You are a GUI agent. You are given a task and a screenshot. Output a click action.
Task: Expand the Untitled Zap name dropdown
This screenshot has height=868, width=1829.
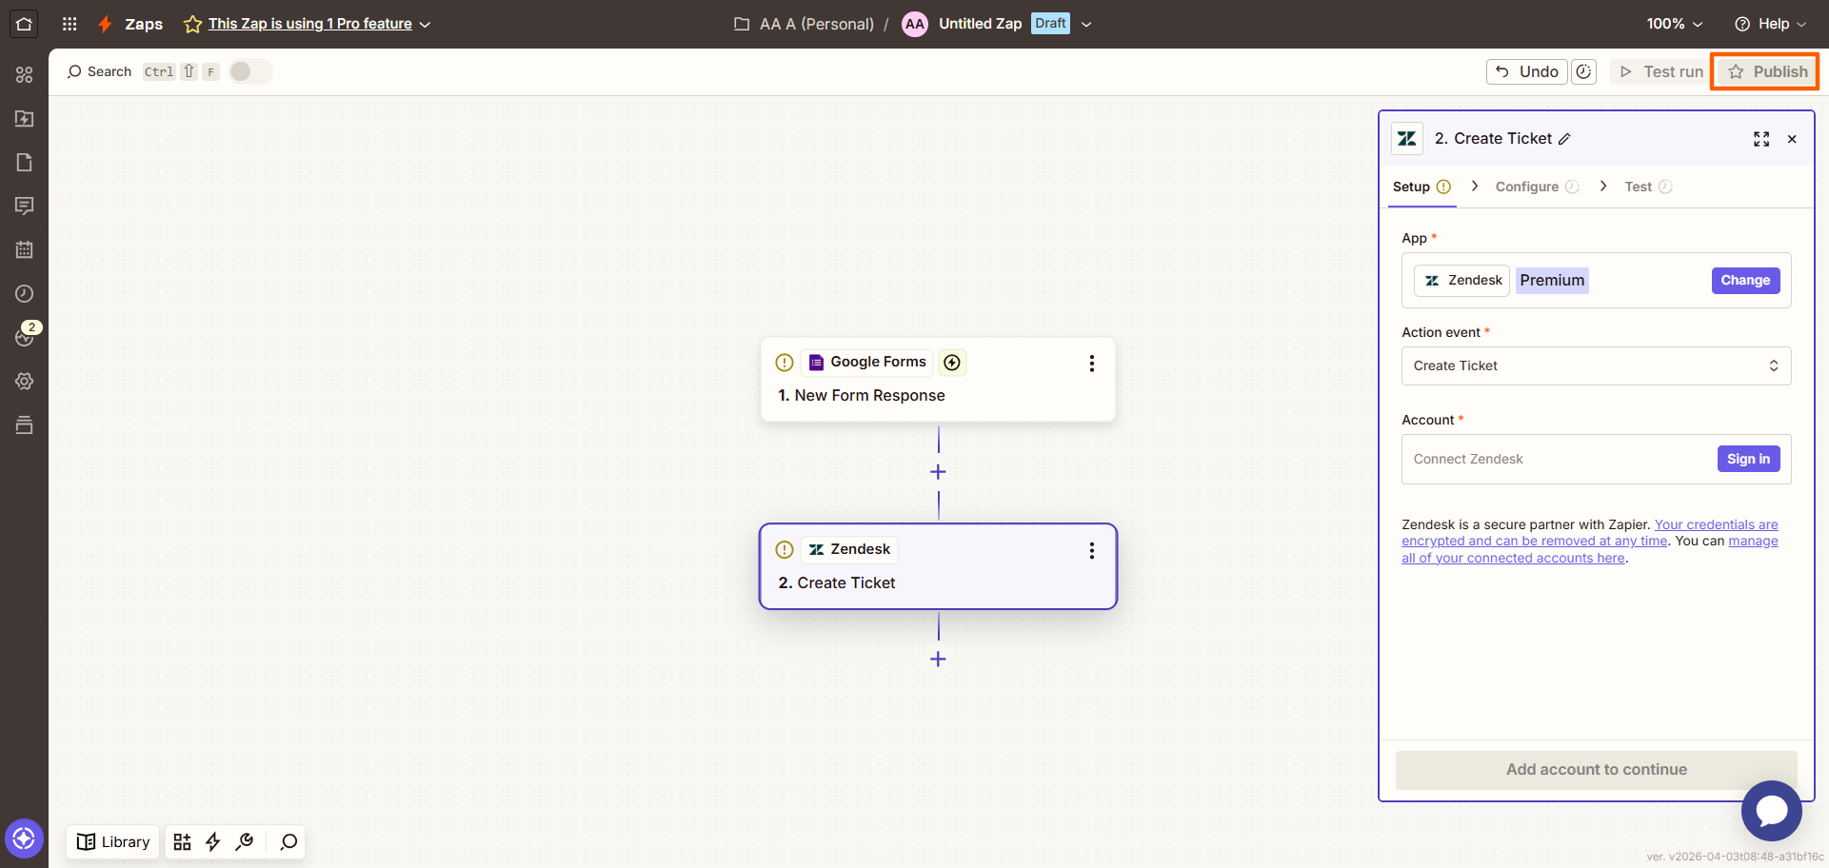(x=1086, y=24)
